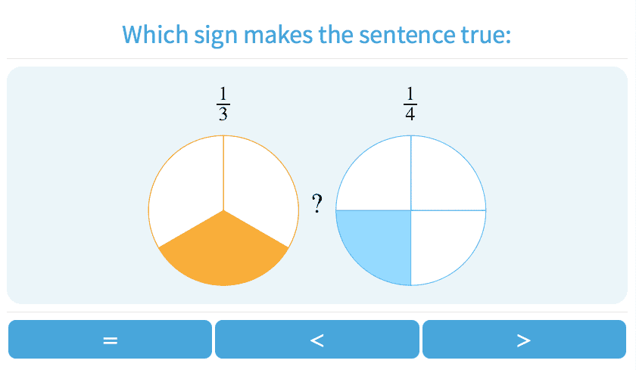Click the "Which sign makes the sentence true" heading
This screenshot has height=379, width=636.
coord(317,35)
